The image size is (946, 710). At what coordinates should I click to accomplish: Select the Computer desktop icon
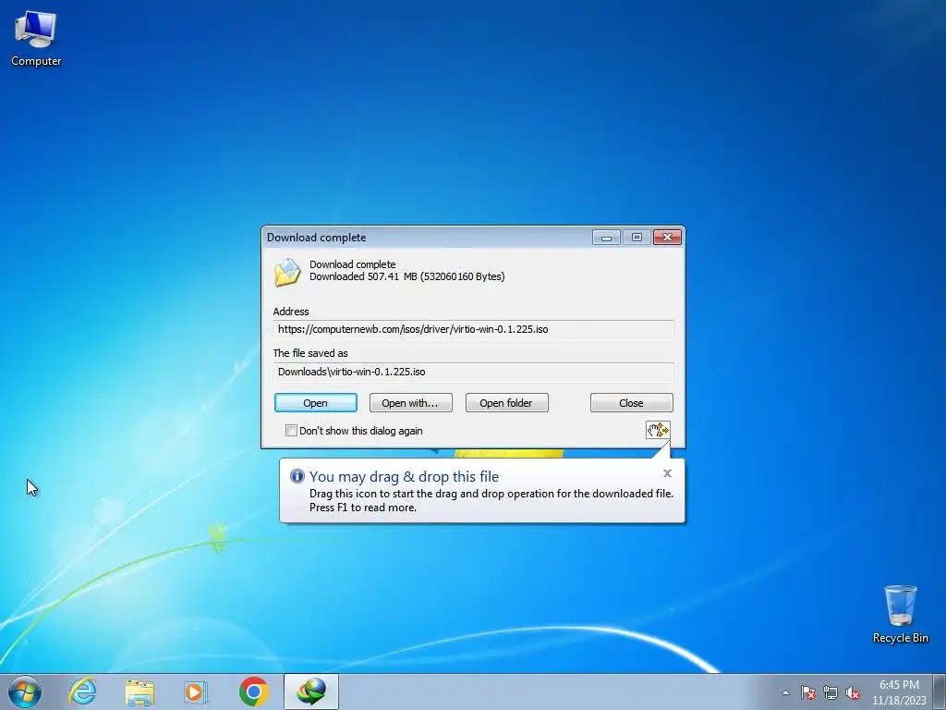[36, 39]
